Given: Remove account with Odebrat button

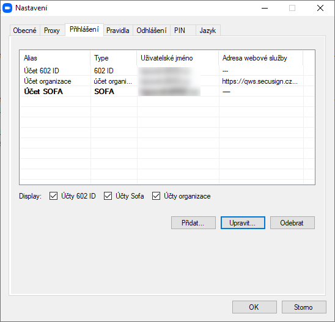Looking at the screenshot, I should (x=292, y=222).
